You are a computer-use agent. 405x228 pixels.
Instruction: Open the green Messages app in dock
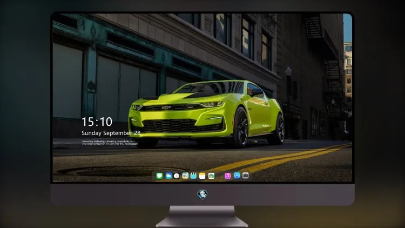click(159, 176)
